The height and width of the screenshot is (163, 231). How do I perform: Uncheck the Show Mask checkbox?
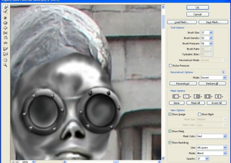[x=170, y=131]
